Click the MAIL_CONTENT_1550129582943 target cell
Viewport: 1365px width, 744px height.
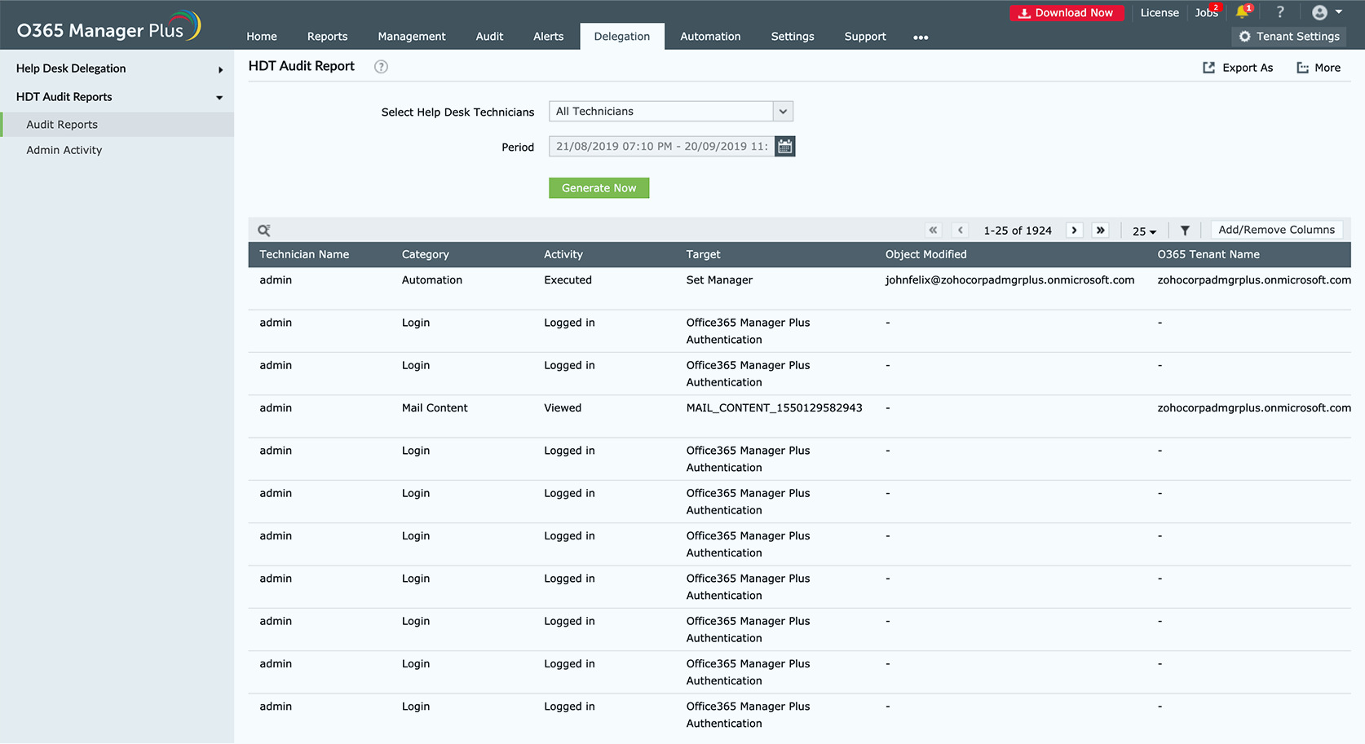click(775, 408)
